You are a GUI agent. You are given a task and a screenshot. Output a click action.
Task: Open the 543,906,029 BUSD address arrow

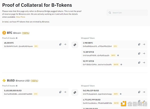(144, 92)
